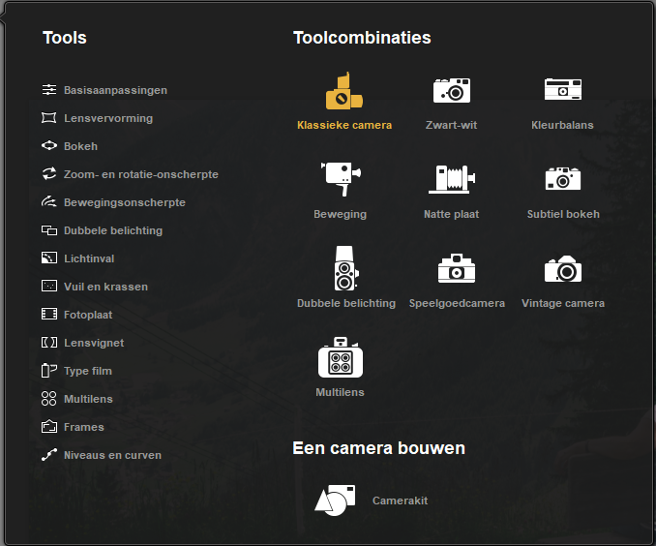Open Vuil en krassen label

click(x=105, y=287)
